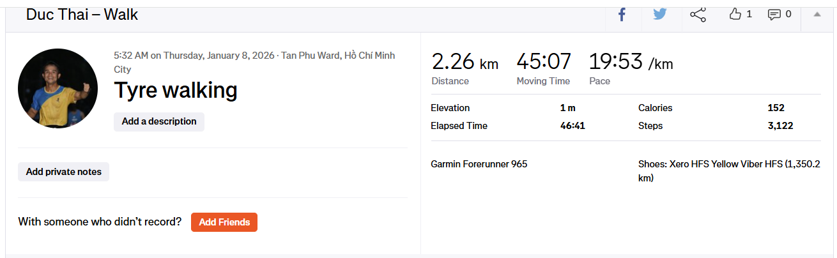Click the 2.26 km distance stat
The width and height of the screenshot is (837, 258).
pyautogui.click(x=465, y=62)
